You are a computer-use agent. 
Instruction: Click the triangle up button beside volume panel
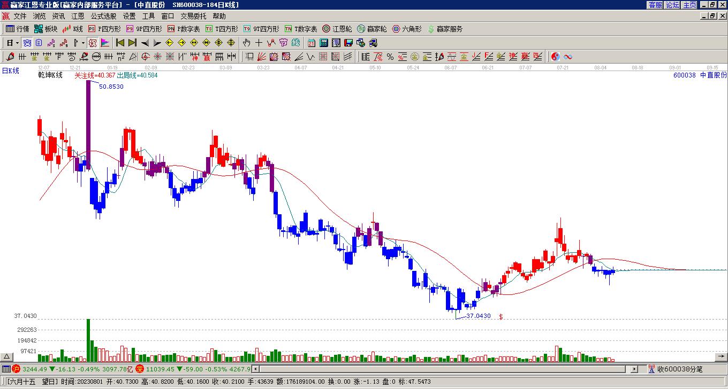click(x=7, y=357)
